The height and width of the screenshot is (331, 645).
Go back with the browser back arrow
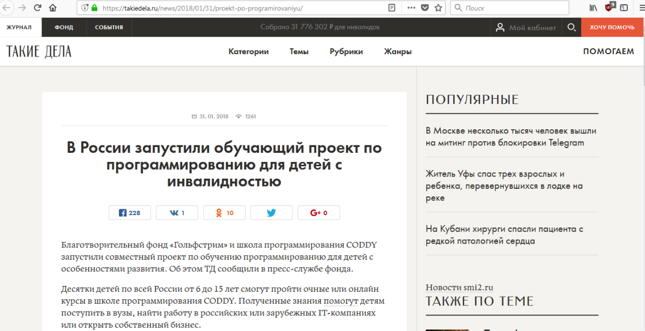pos(7,8)
